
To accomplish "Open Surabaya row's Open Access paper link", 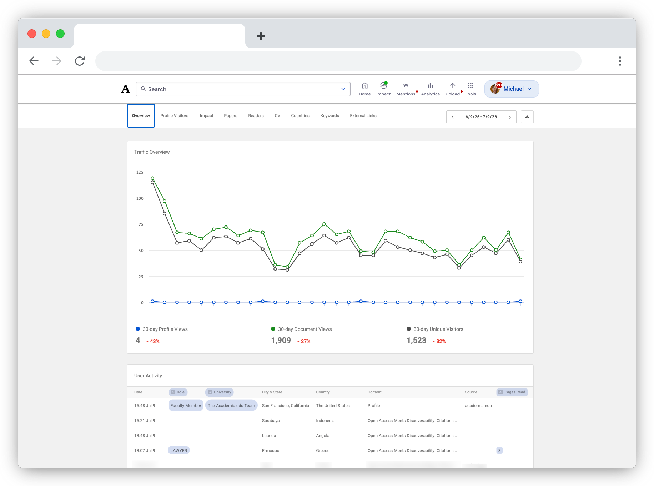I will 412,421.
